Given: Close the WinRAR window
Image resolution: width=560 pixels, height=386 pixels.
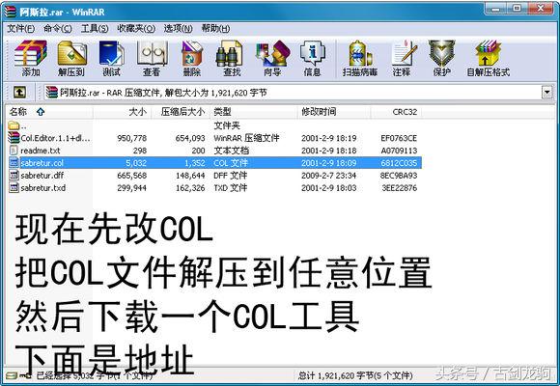Looking at the screenshot, I should tap(541, 9).
